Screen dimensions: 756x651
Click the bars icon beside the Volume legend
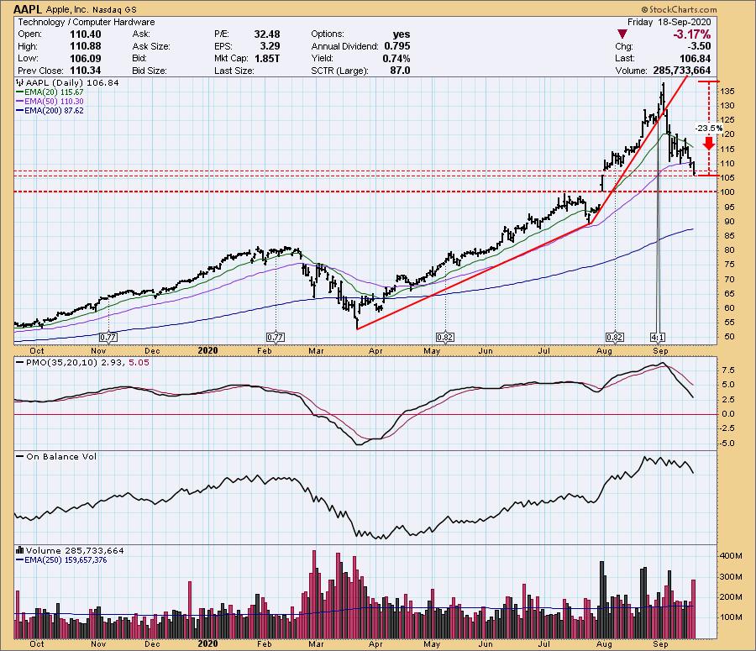pos(20,550)
